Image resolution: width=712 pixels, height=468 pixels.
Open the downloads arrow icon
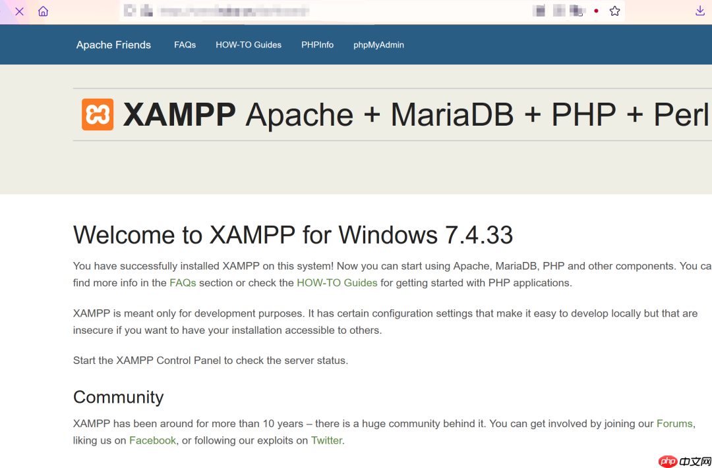click(699, 11)
